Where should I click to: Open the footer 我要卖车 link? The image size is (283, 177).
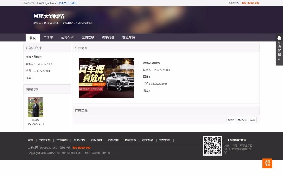coord(62,140)
